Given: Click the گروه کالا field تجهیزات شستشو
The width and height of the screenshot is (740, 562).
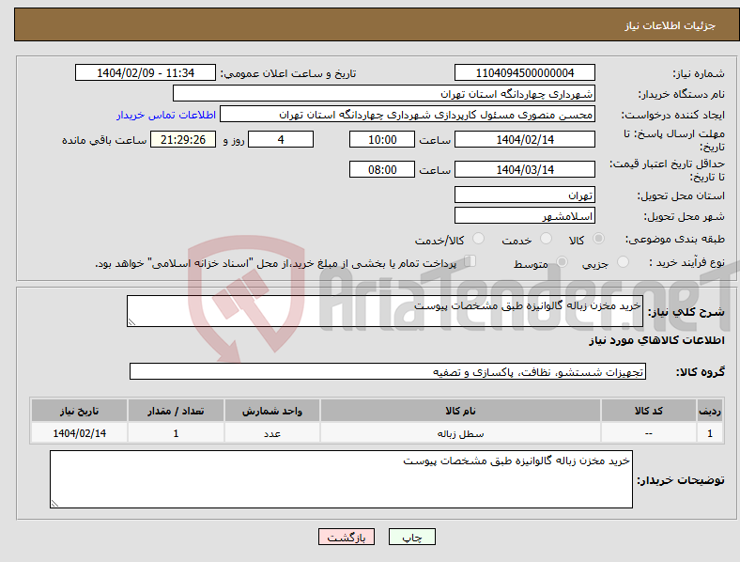Looking at the screenshot, I should coord(388,371).
